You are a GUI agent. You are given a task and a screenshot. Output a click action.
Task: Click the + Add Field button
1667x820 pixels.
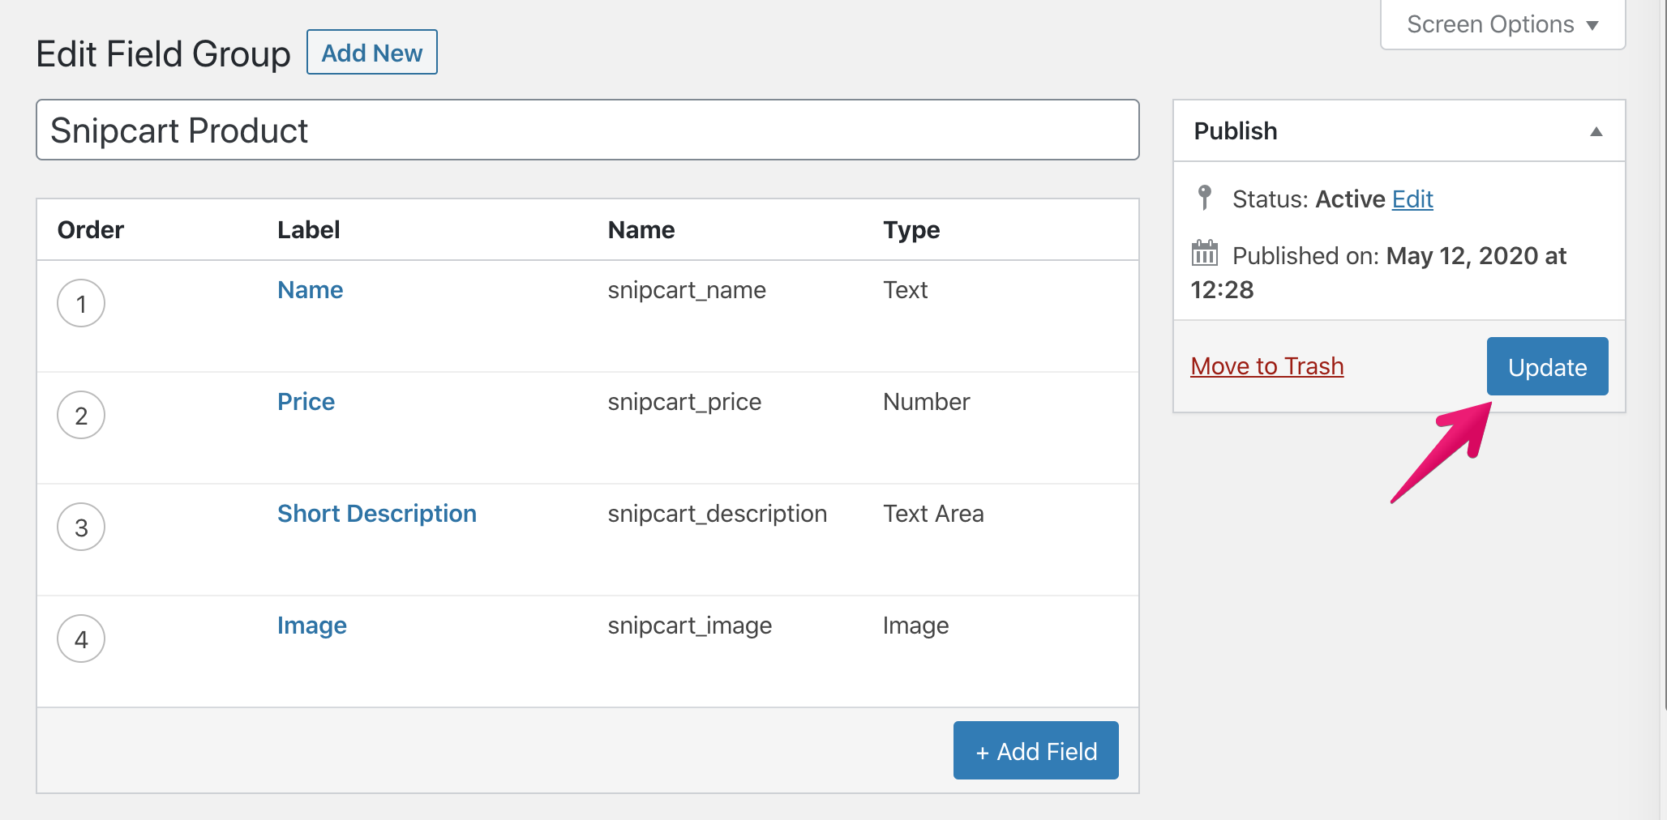pos(1035,751)
